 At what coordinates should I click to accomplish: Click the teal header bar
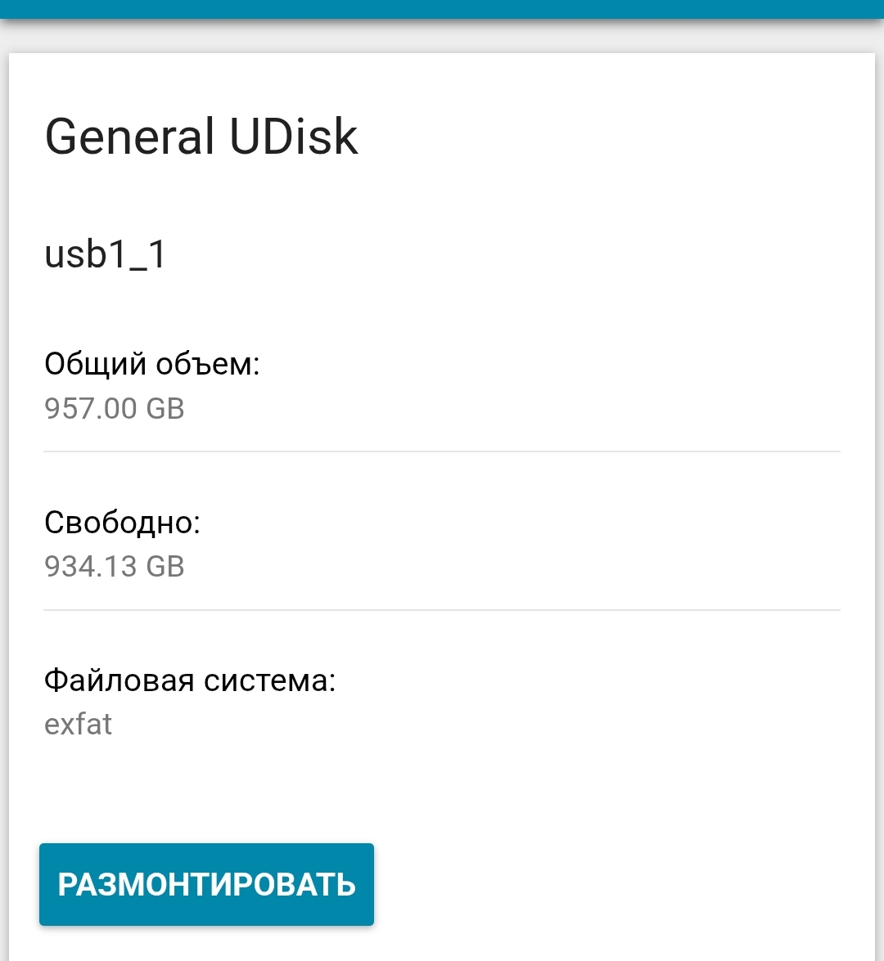tap(442, 11)
